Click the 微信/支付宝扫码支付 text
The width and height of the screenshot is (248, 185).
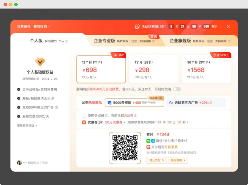pos(172,141)
